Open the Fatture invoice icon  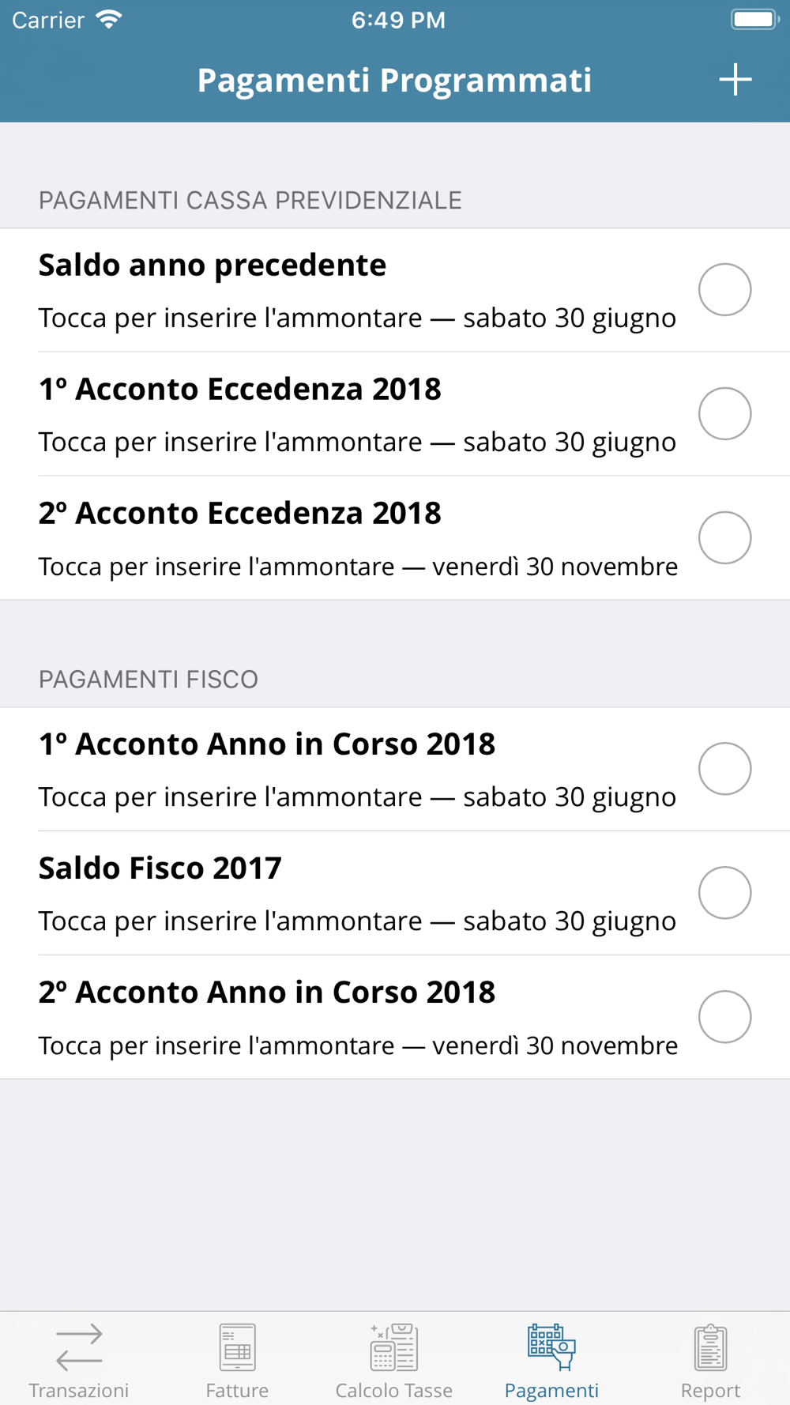(x=237, y=1347)
